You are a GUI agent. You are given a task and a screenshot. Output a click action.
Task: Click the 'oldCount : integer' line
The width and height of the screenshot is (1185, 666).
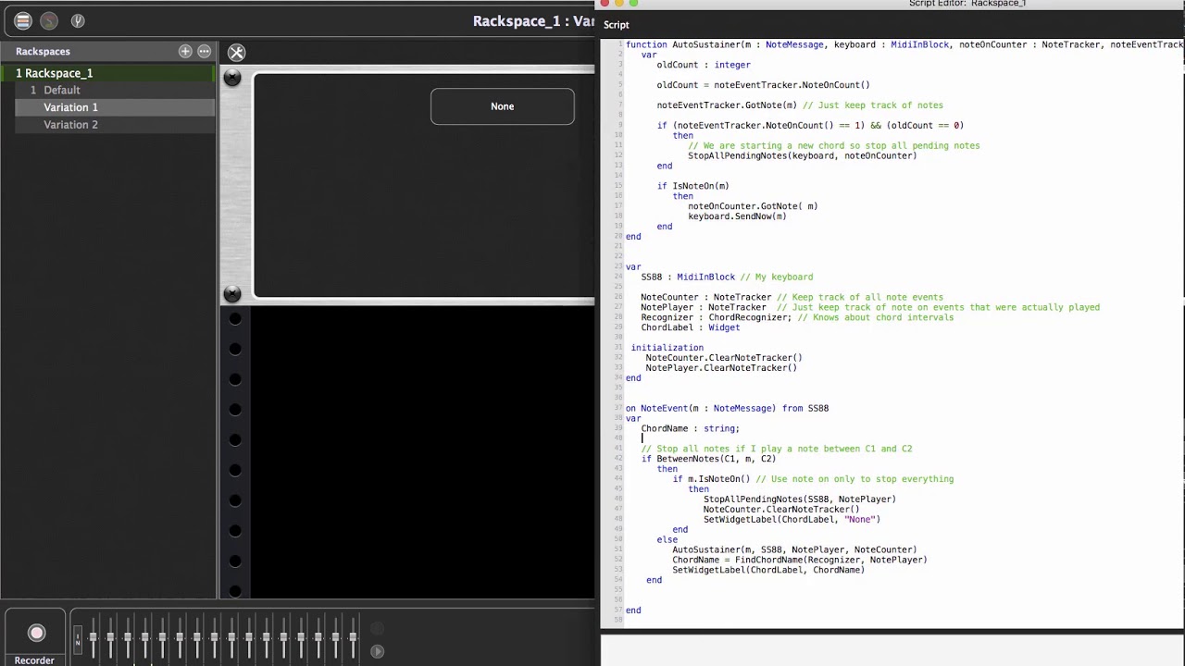tap(704, 65)
